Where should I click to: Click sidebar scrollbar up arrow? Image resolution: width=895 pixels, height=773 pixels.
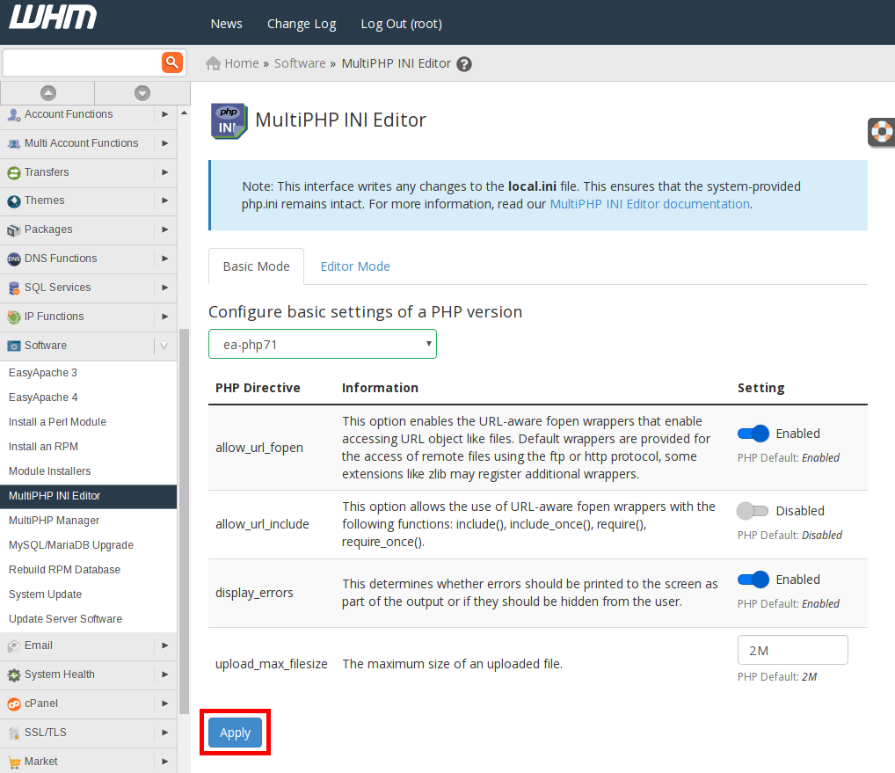pyautogui.click(x=184, y=113)
